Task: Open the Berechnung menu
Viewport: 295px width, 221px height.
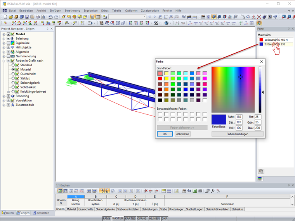Action: pos(73,11)
